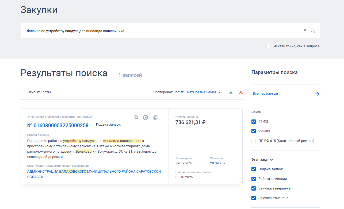Click the magnifier search icon

[313, 31]
